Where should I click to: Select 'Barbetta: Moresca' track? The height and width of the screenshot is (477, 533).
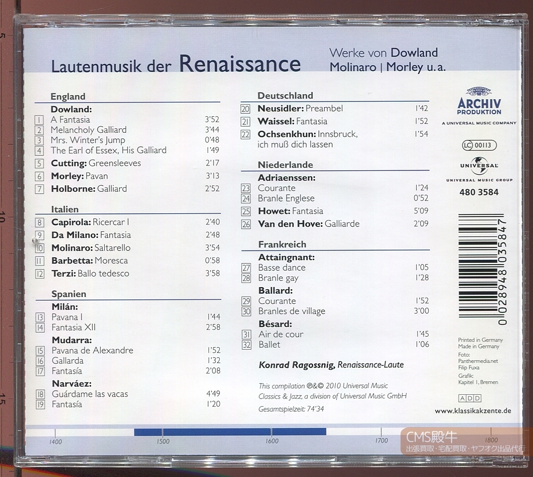(90, 261)
